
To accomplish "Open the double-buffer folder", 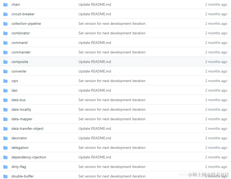I will tap(23, 176).
